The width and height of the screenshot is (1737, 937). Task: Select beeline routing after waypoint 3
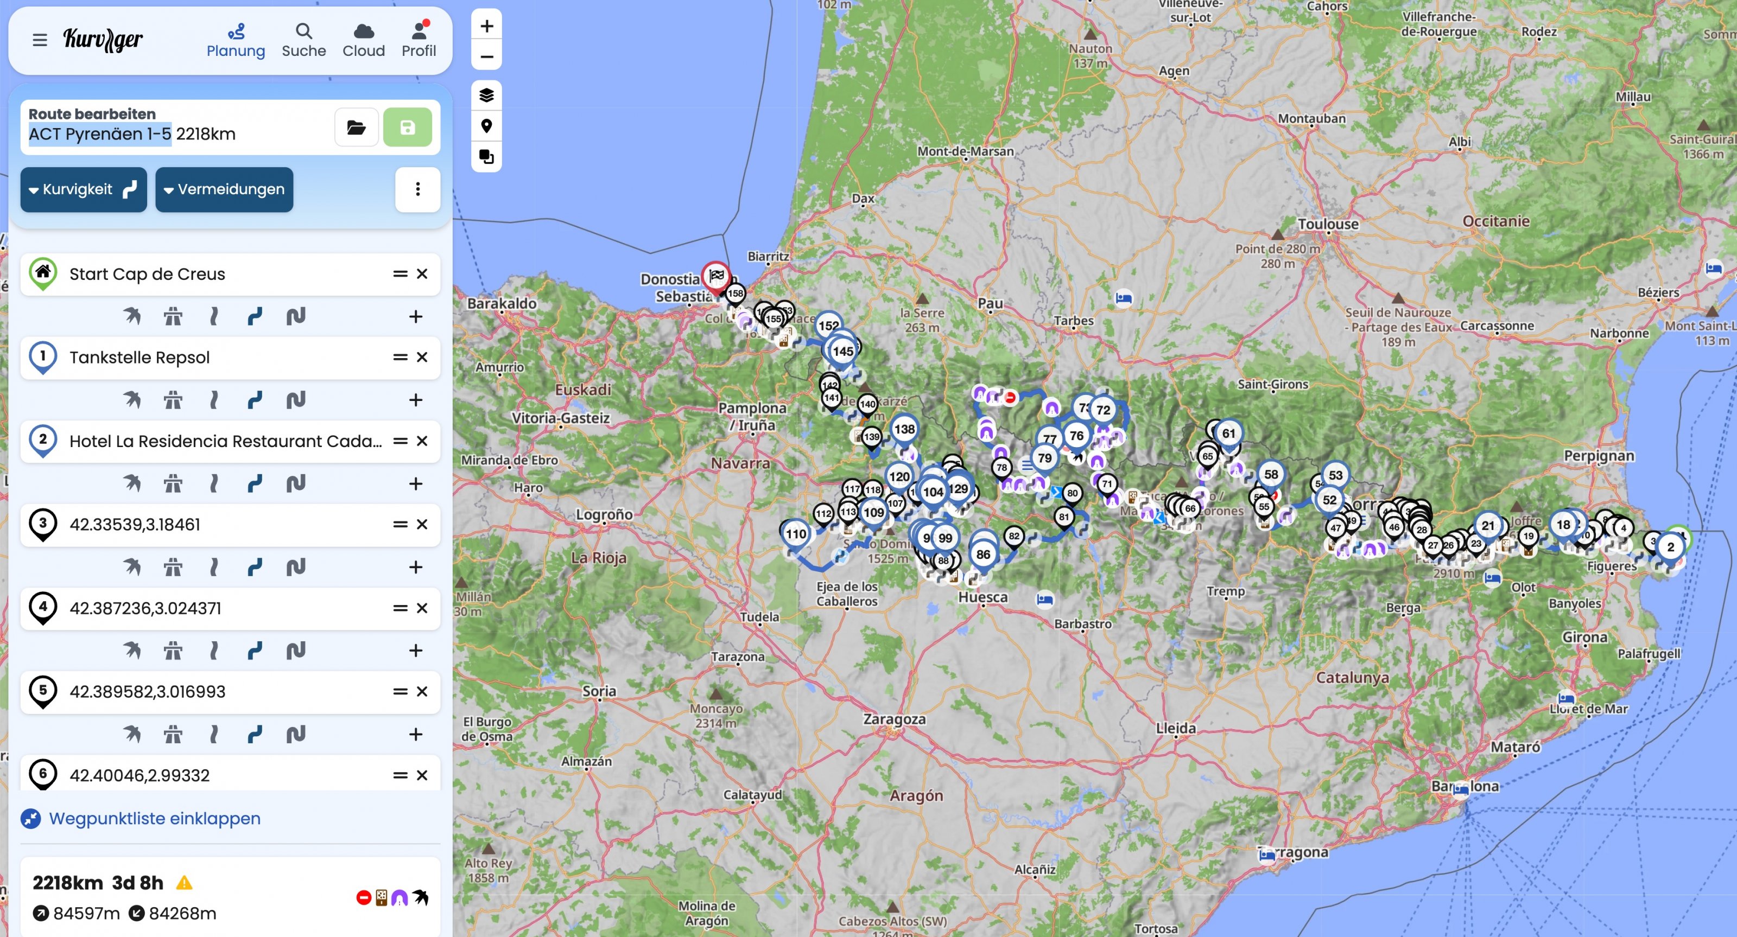(131, 567)
